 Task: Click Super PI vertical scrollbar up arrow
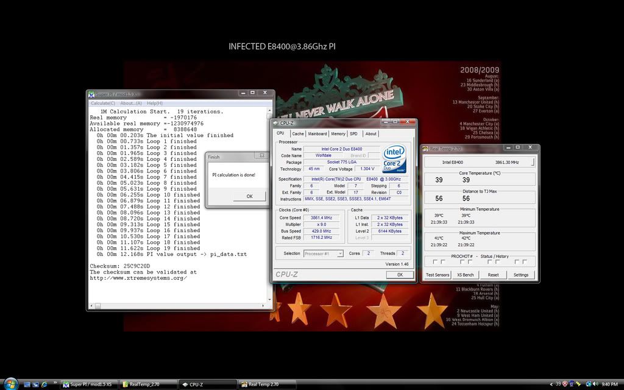[269, 111]
